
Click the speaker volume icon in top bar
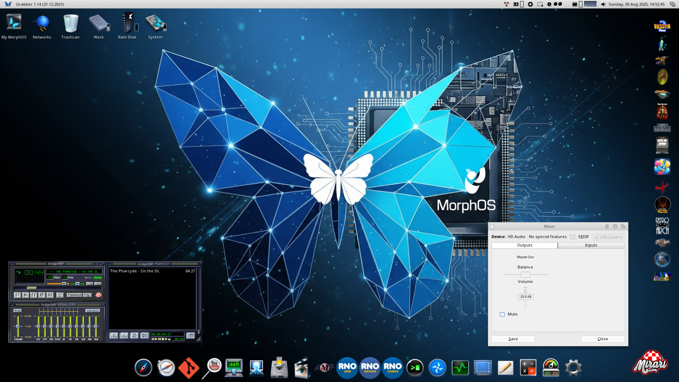603,4
